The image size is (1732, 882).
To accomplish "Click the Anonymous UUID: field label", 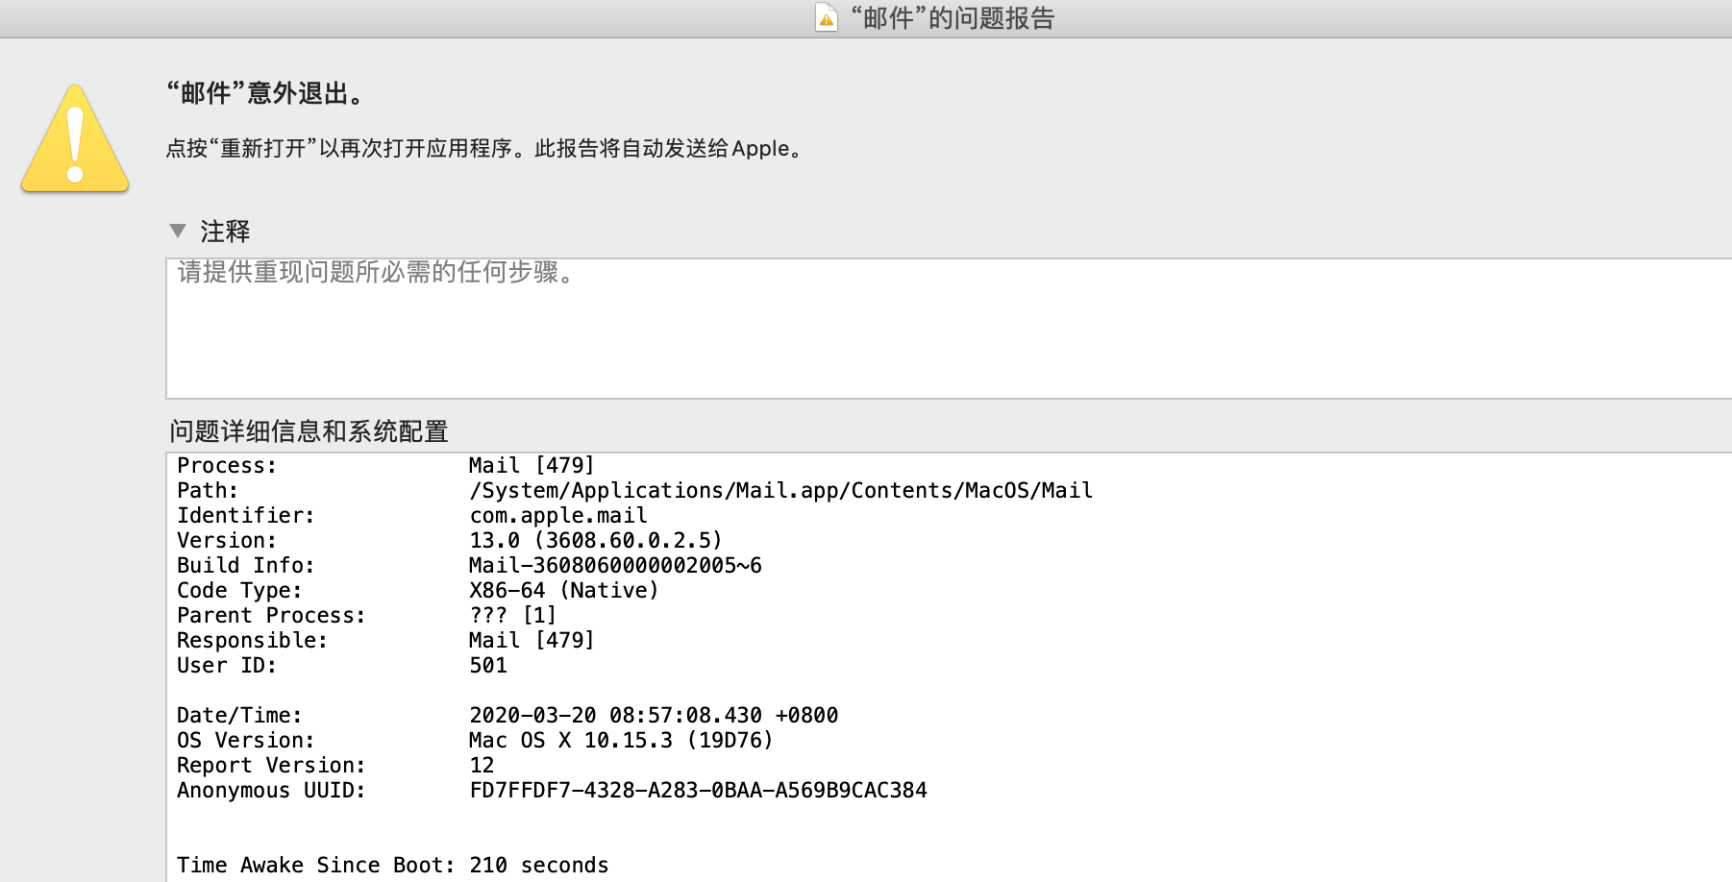I will (271, 790).
